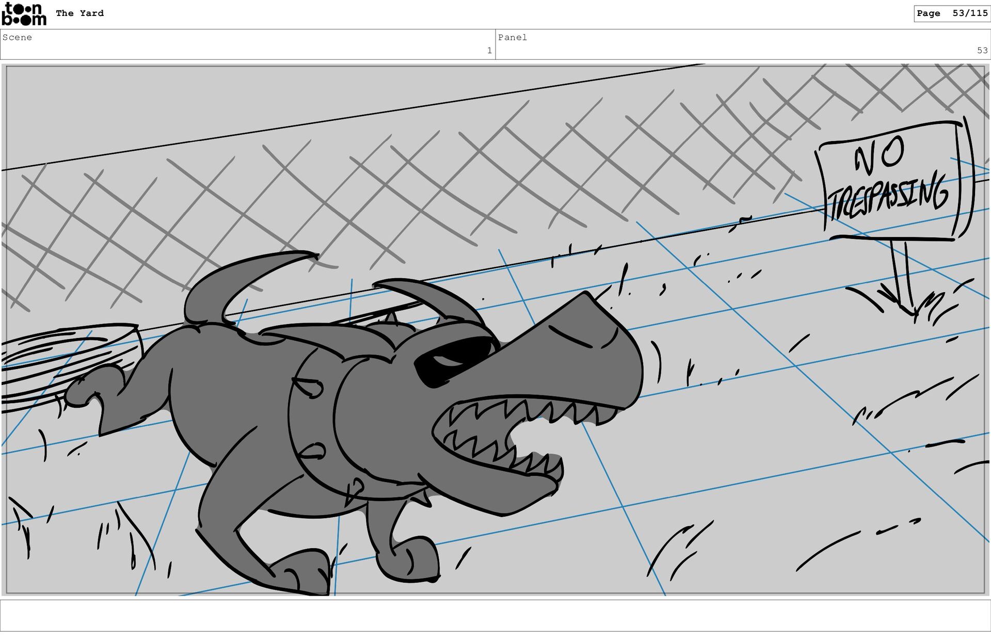Click the project title The Yard

coord(79,13)
